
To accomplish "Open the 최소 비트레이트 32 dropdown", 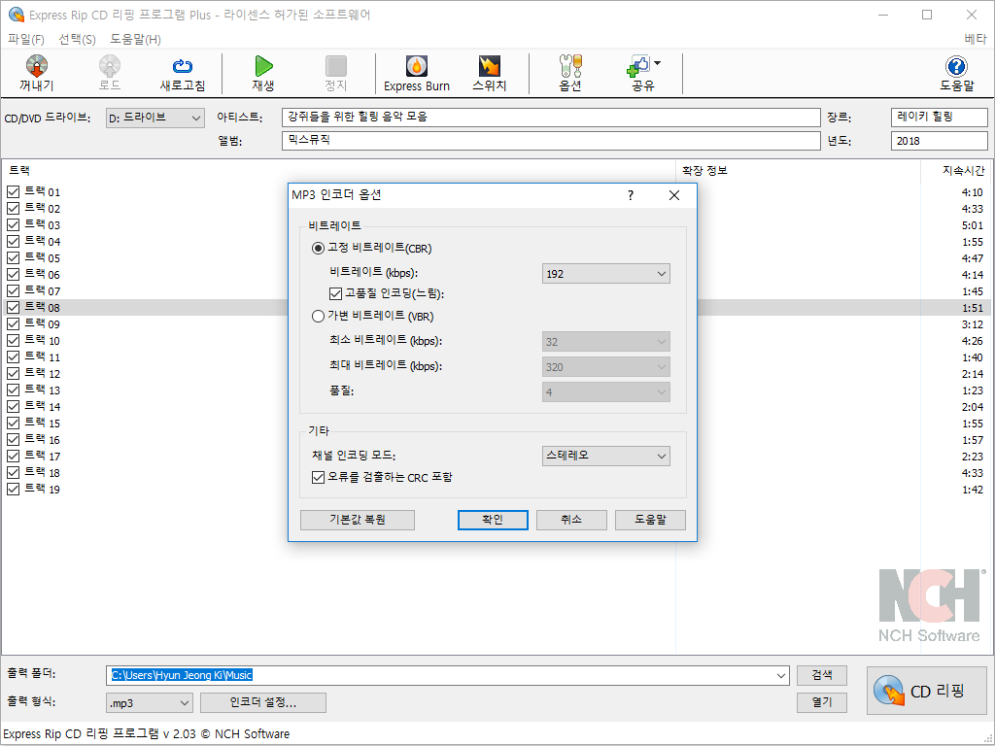I will coord(606,342).
